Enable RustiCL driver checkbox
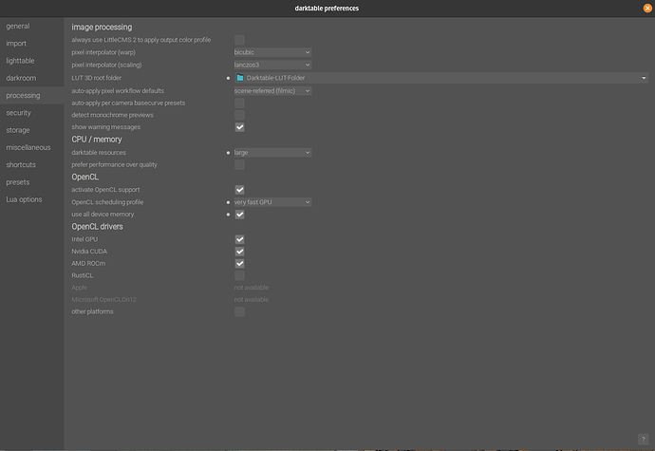The width and height of the screenshot is (655, 451). [239, 275]
